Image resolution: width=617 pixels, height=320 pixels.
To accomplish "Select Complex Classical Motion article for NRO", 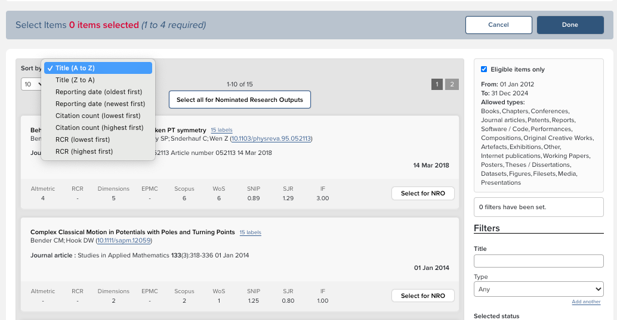I will coord(423,296).
